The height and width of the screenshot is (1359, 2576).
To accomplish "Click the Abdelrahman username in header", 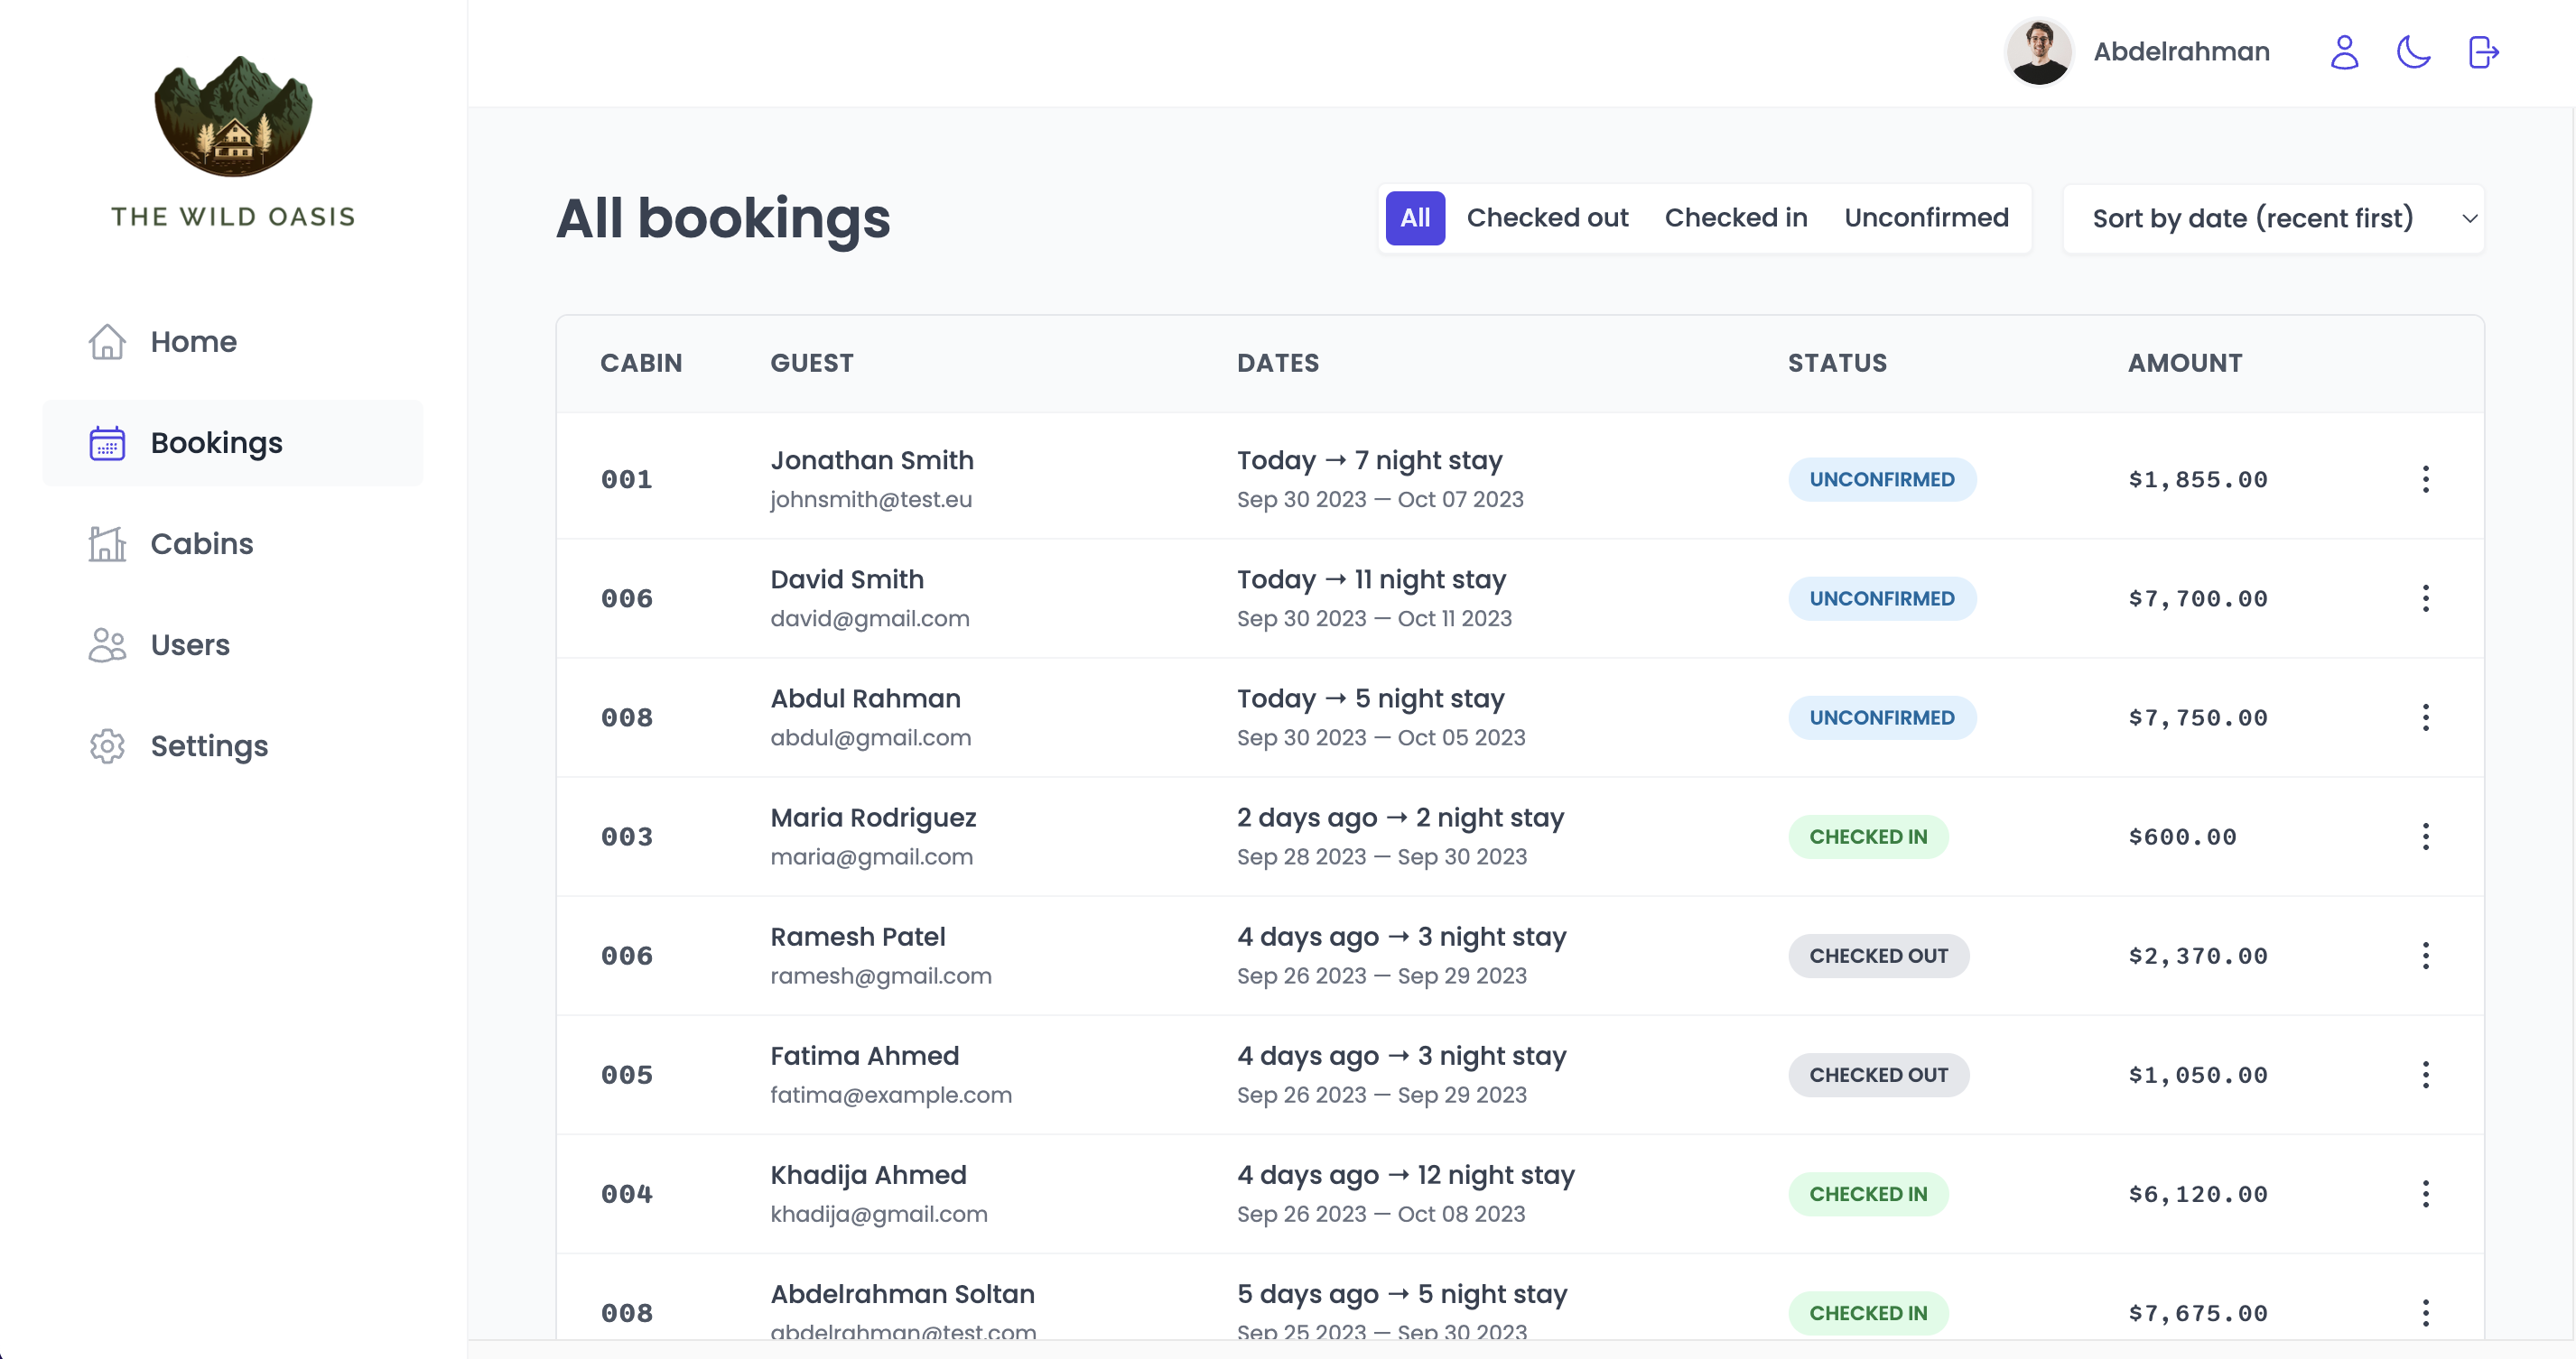I will [x=2182, y=52].
